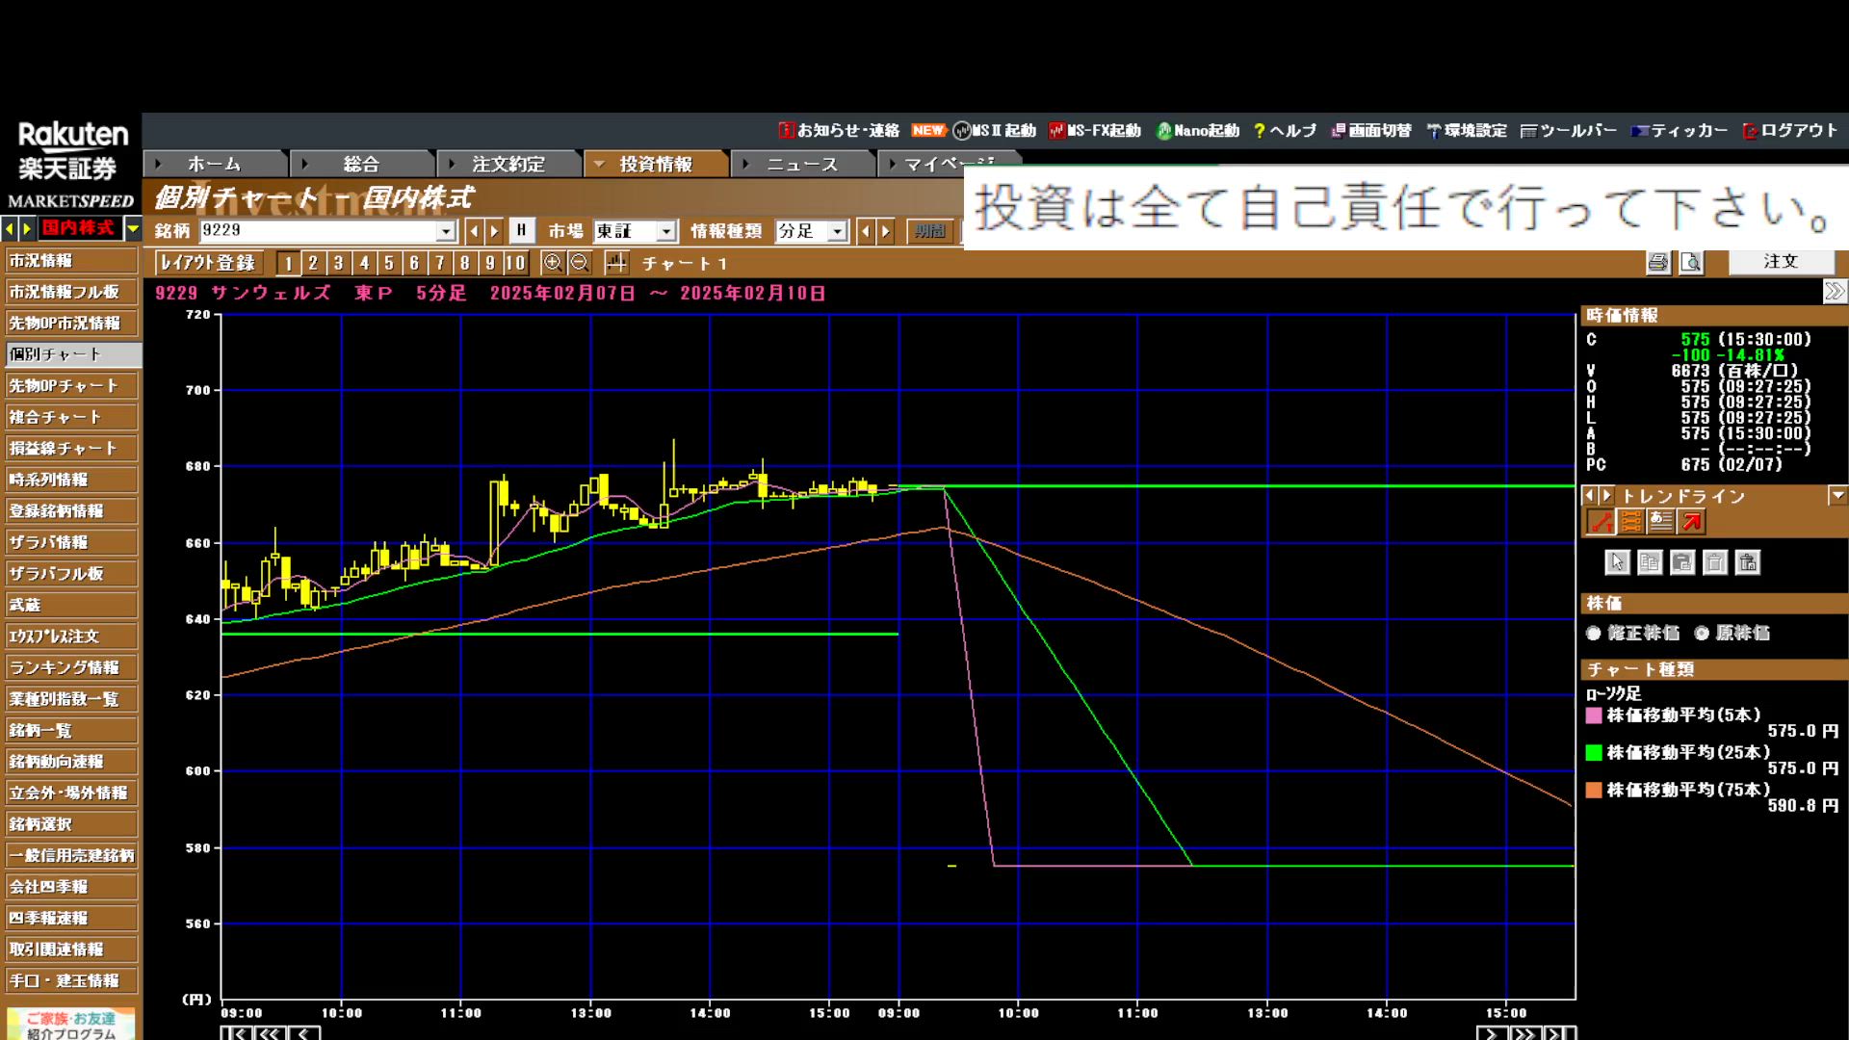Select the pointer selection tool

pyautogui.click(x=1617, y=562)
